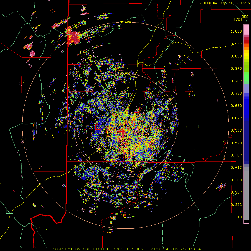
Task: Click the NEXLAB-College of DuPage title text
Action: (223, 3)
